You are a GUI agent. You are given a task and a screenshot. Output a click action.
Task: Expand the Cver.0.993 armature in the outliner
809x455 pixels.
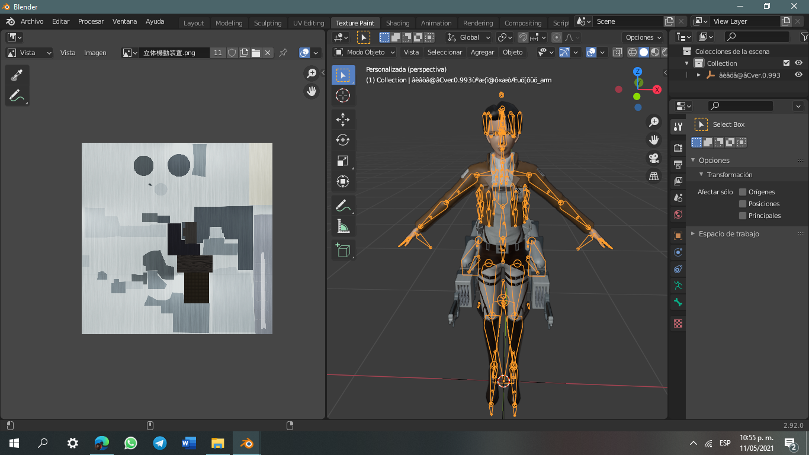(x=699, y=75)
